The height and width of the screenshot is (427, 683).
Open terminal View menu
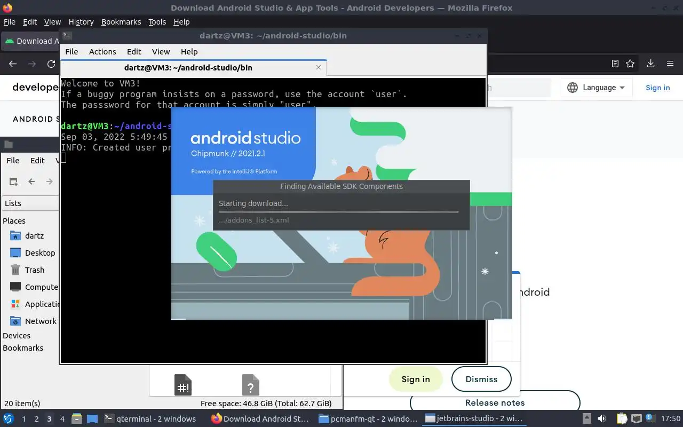(161, 51)
